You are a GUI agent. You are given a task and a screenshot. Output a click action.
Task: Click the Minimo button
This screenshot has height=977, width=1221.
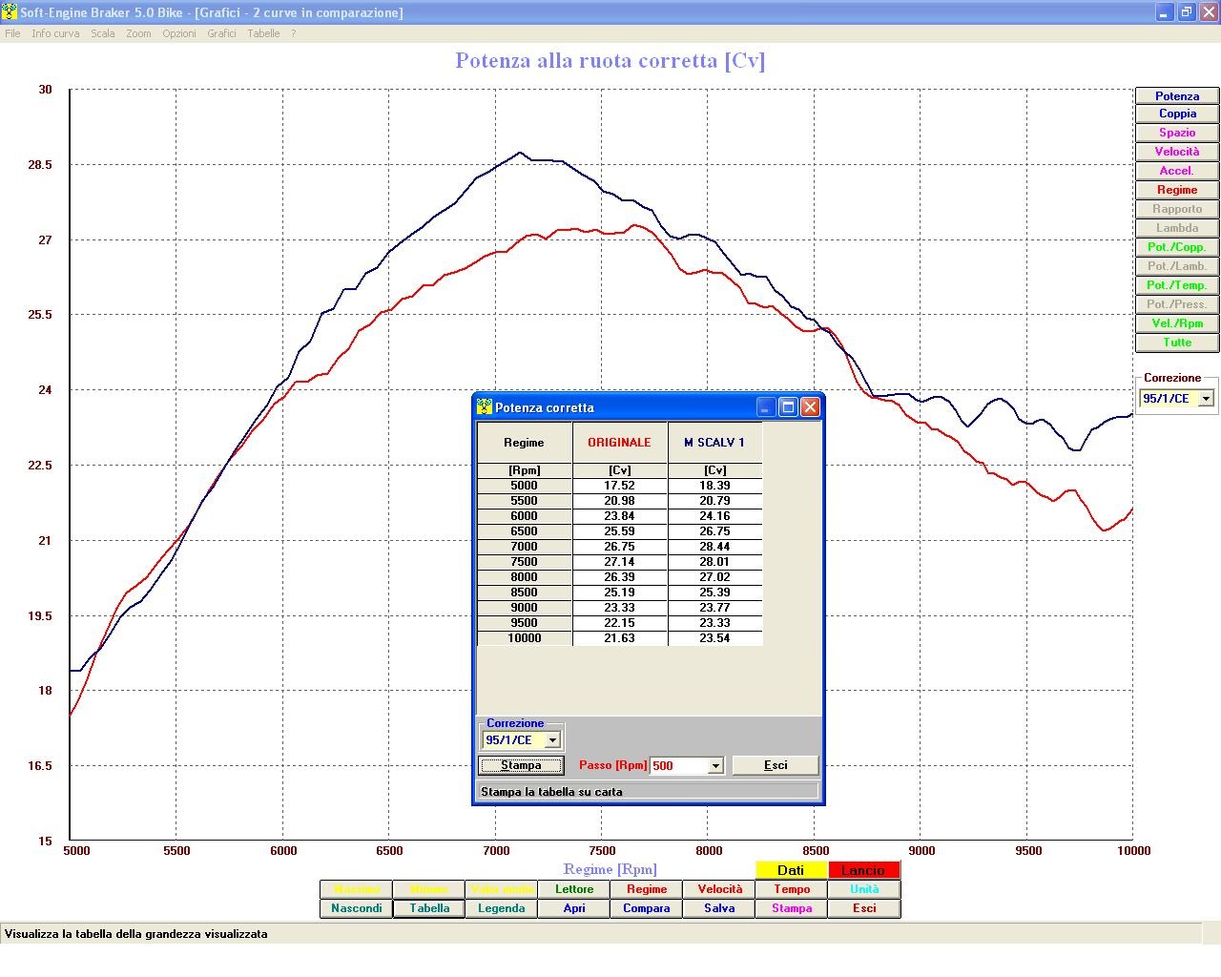tap(429, 889)
